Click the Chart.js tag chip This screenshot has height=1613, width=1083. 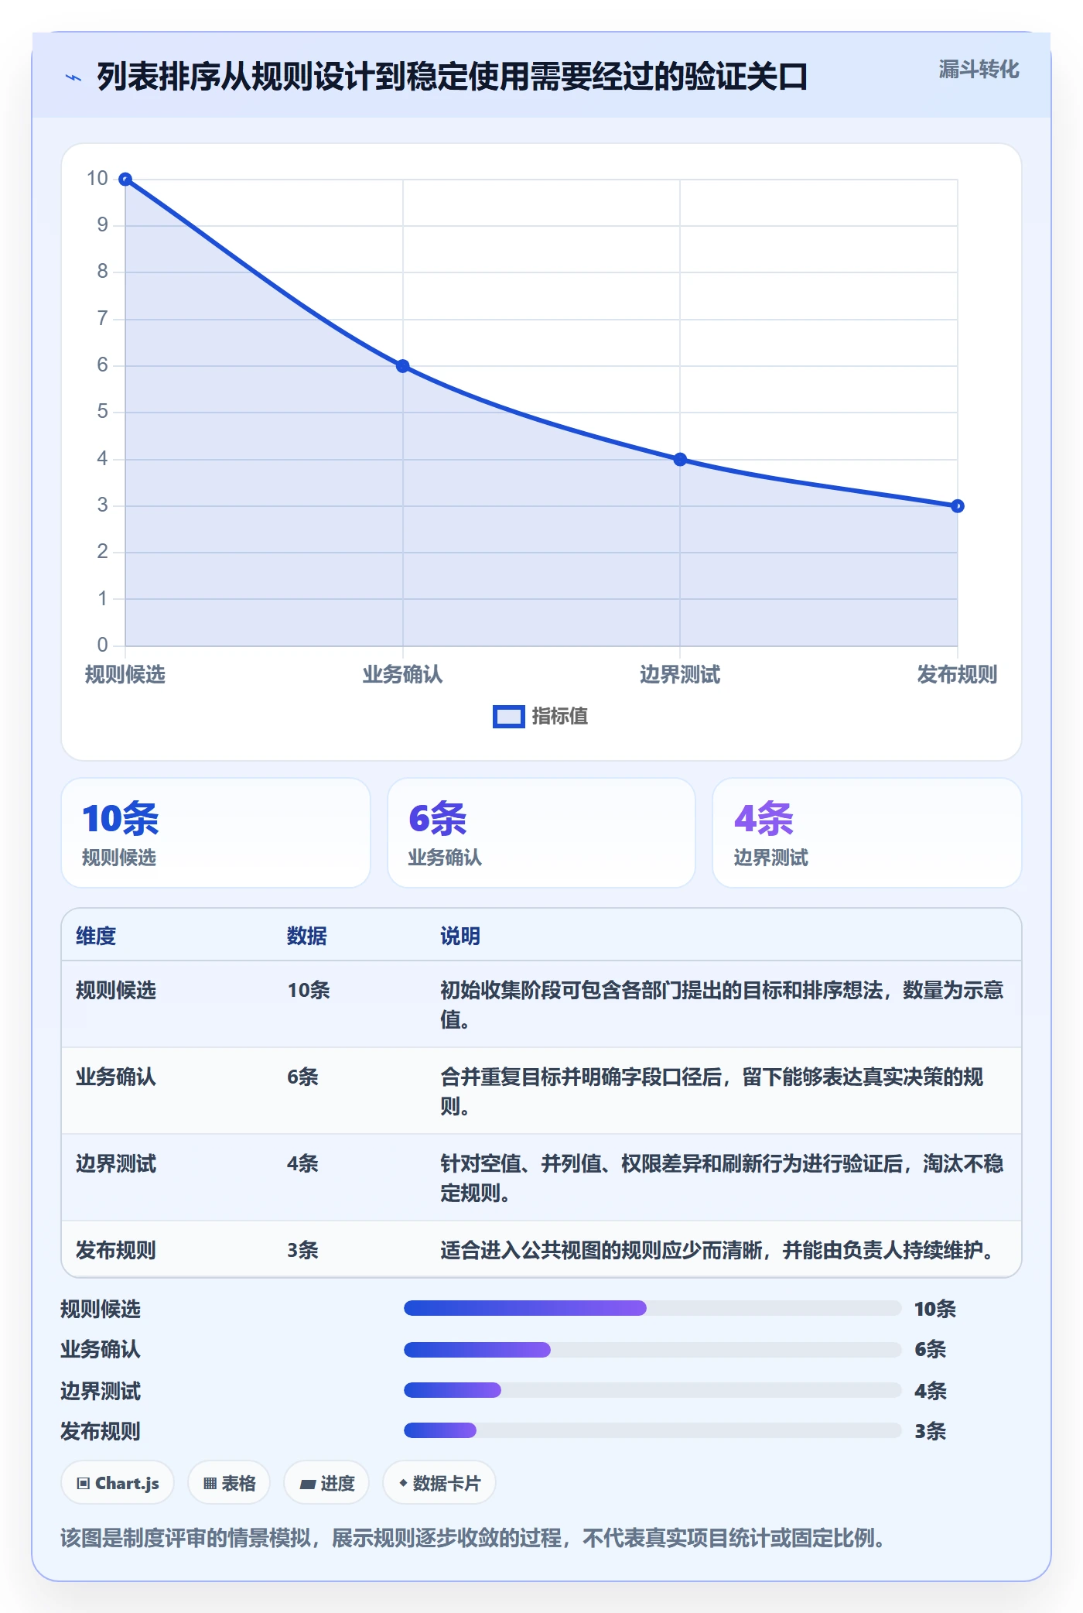point(118,1484)
